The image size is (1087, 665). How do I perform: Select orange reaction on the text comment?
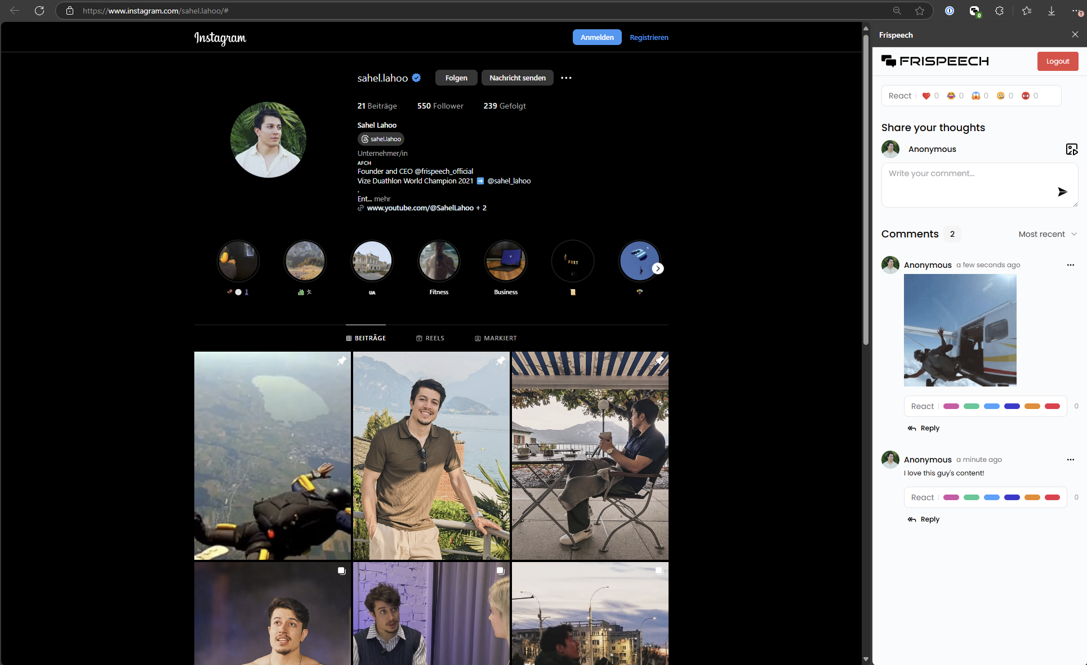click(x=1032, y=497)
